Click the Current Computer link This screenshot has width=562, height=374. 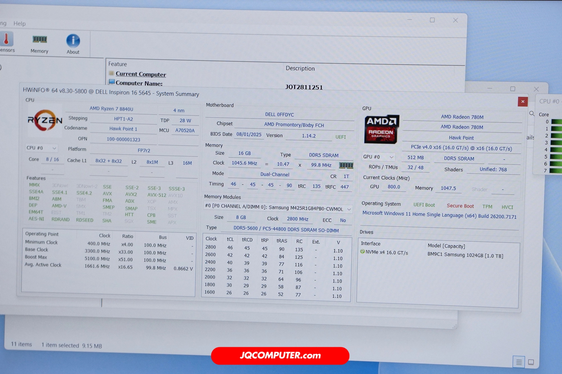click(x=141, y=74)
